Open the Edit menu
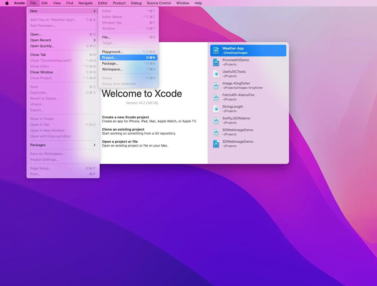 point(45,3)
